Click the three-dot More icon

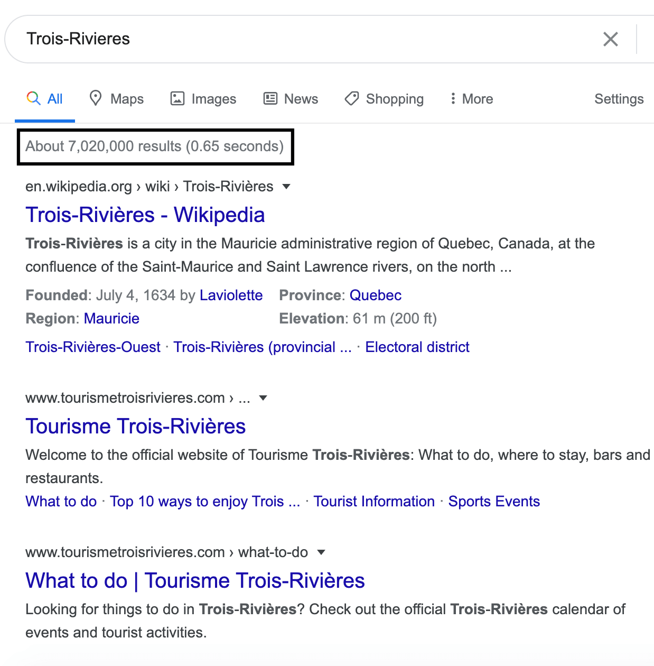[453, 98]
